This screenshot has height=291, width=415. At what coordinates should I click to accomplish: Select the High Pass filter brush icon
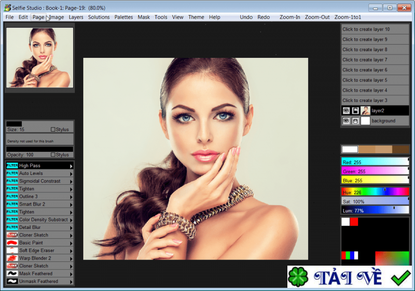click(12, 166)
